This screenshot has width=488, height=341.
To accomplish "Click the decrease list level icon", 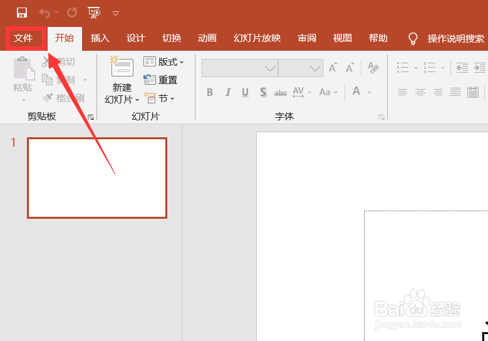I will pos(462,67).
